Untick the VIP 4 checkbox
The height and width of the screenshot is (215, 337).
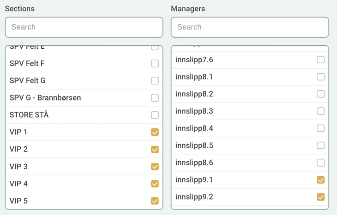coord(155,183)
